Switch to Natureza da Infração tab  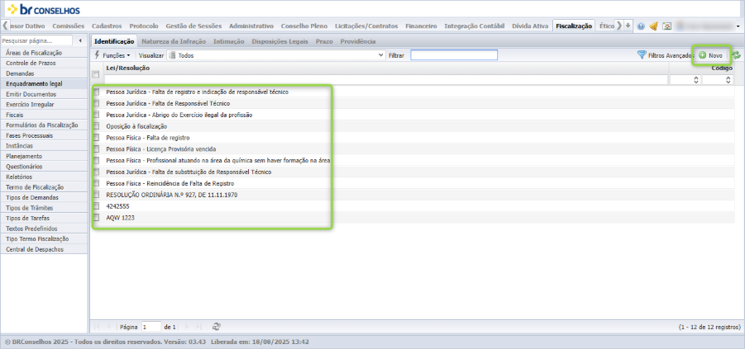coord(174,42)
